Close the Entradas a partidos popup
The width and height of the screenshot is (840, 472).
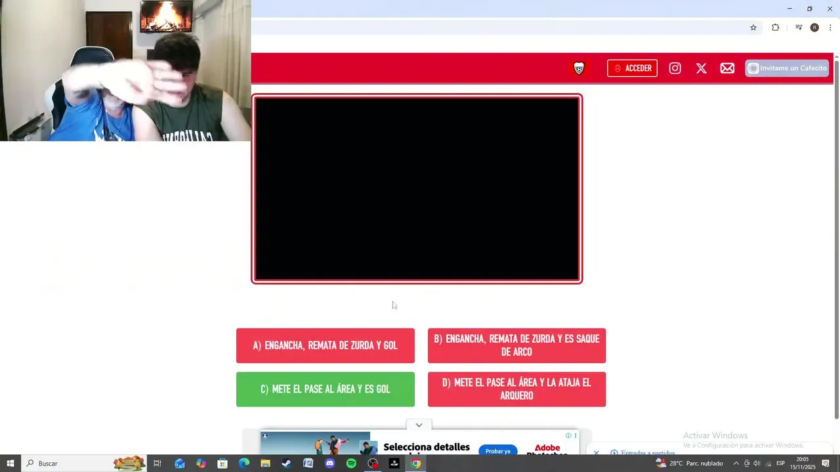point(596,453)
